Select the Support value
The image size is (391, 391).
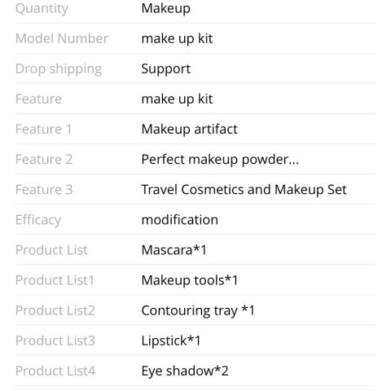click(x=166, y=69)
